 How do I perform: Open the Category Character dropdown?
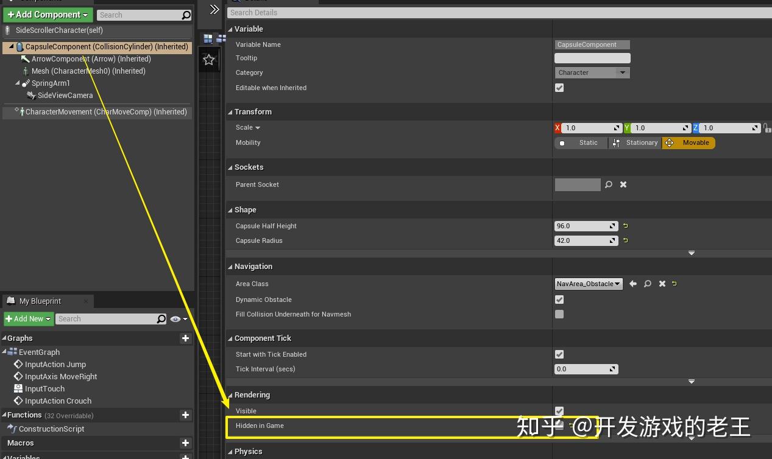592,72
